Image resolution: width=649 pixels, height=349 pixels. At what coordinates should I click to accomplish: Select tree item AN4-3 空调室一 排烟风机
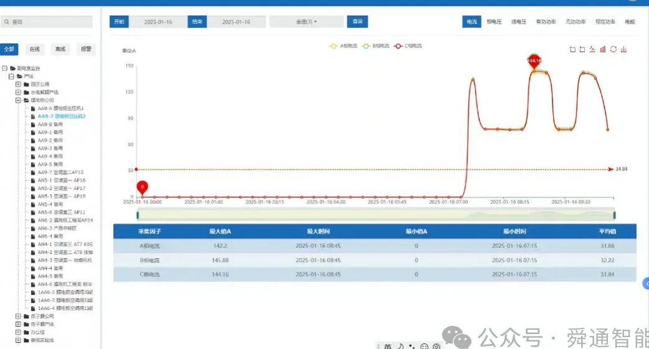[x=65, y=261]
